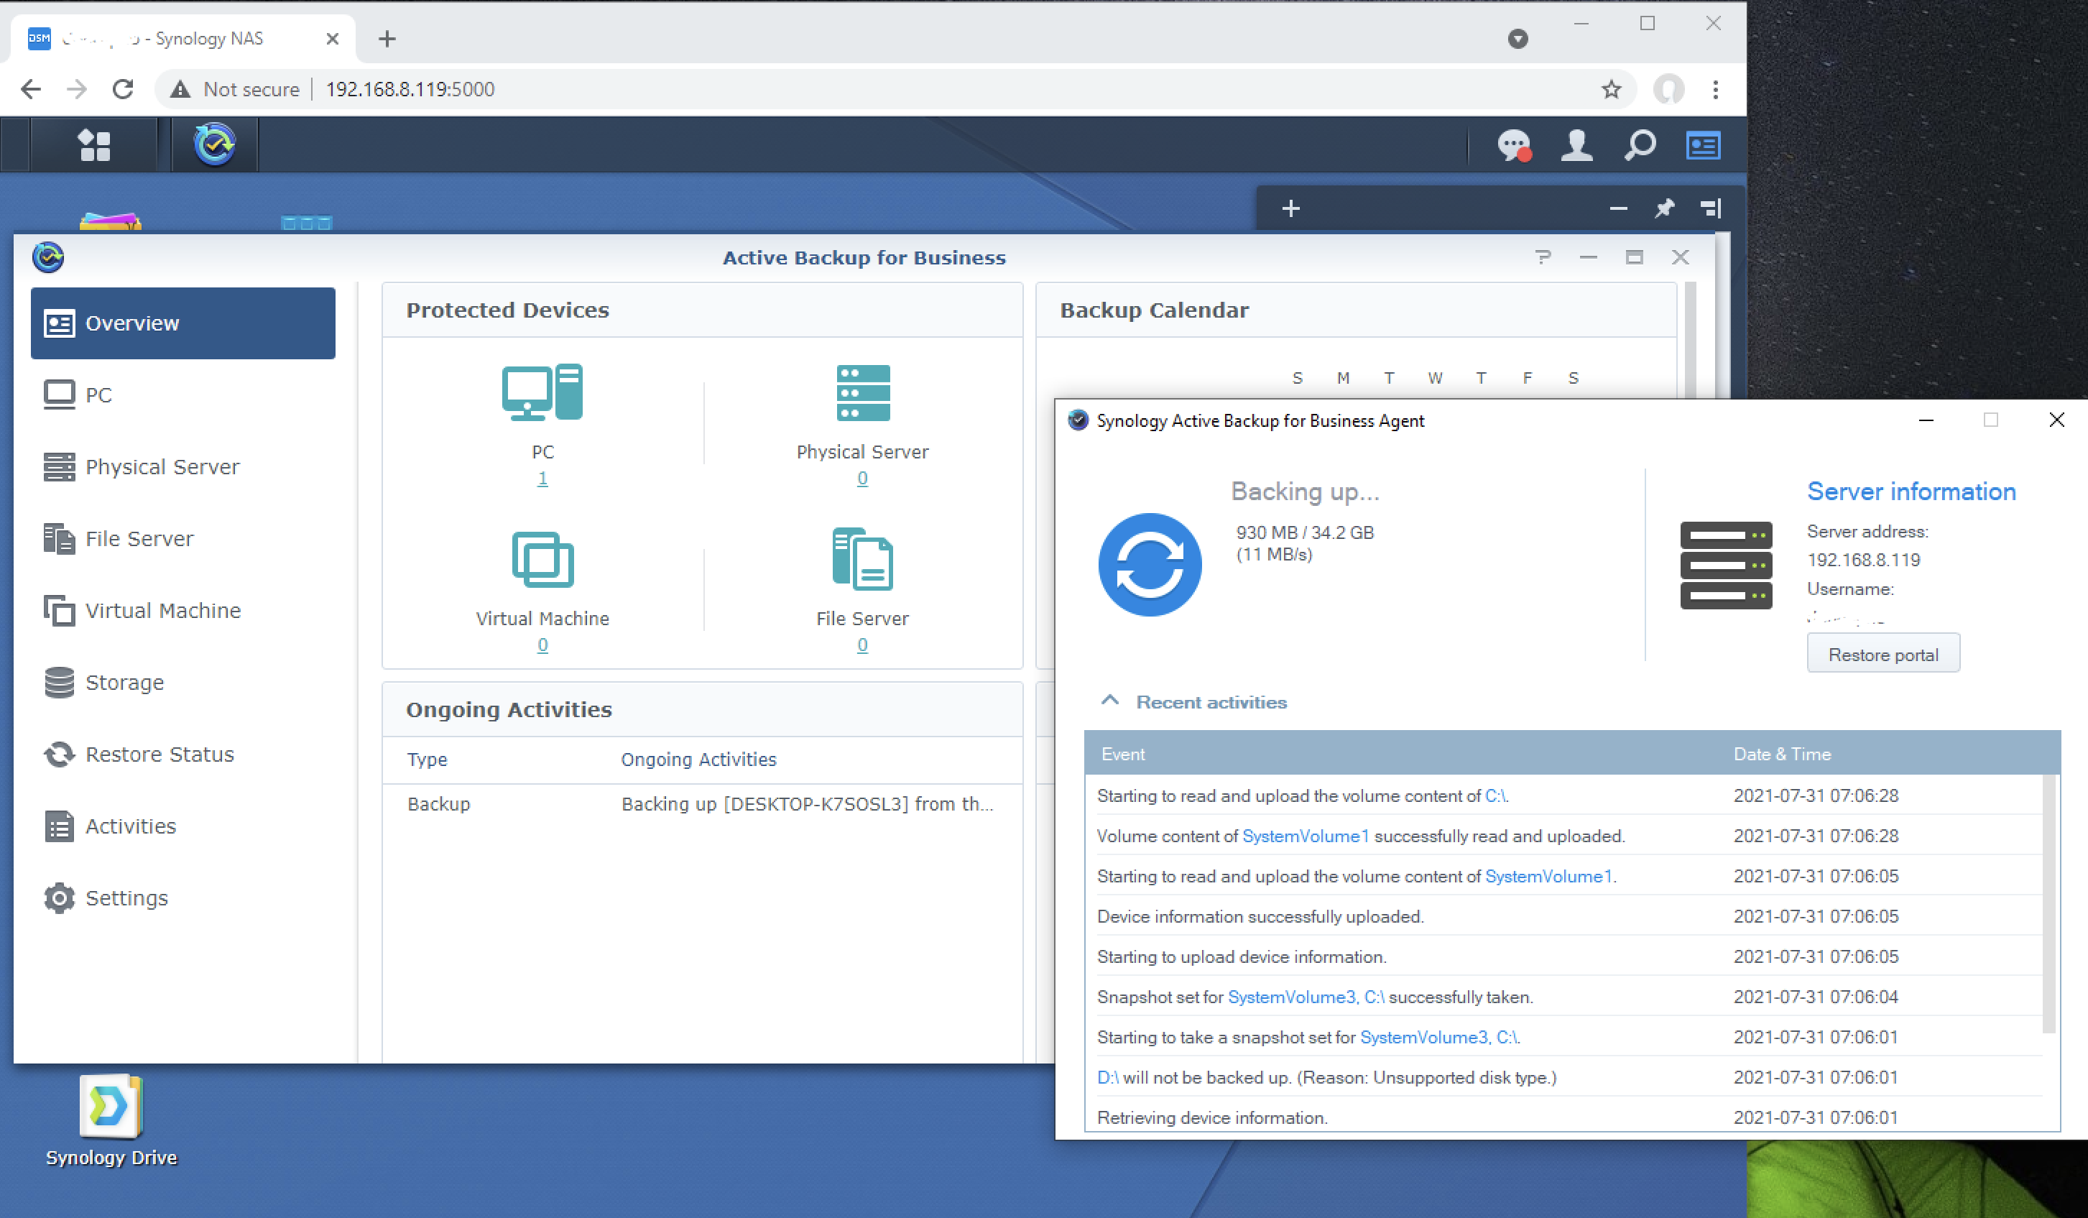This screenshot has width=2088, height=1218.
Task: Click the Active Backup window vertical scrollbar
Action: [1690, 340]
